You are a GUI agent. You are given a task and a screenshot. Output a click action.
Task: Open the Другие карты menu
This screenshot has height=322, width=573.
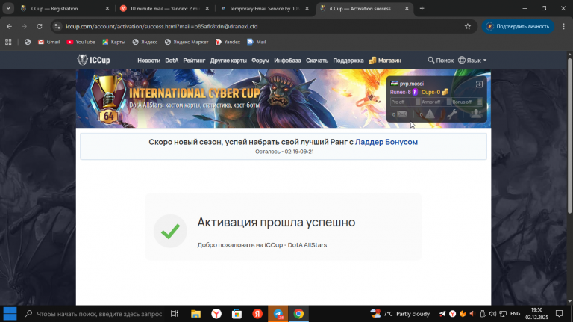click(x=228, y=61)
